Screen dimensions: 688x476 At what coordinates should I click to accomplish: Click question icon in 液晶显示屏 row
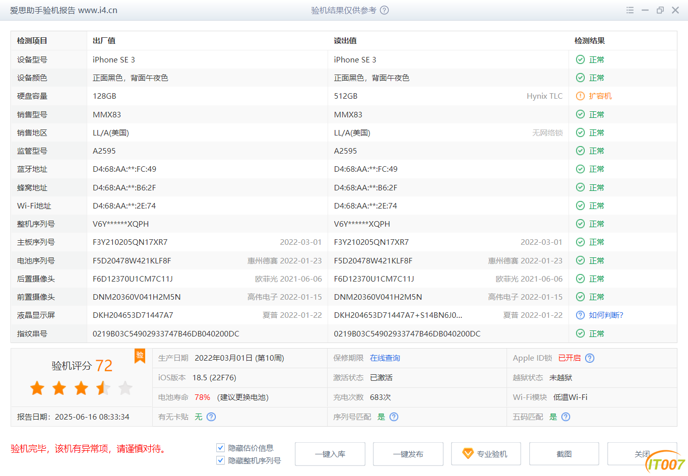tap(580, 315)
